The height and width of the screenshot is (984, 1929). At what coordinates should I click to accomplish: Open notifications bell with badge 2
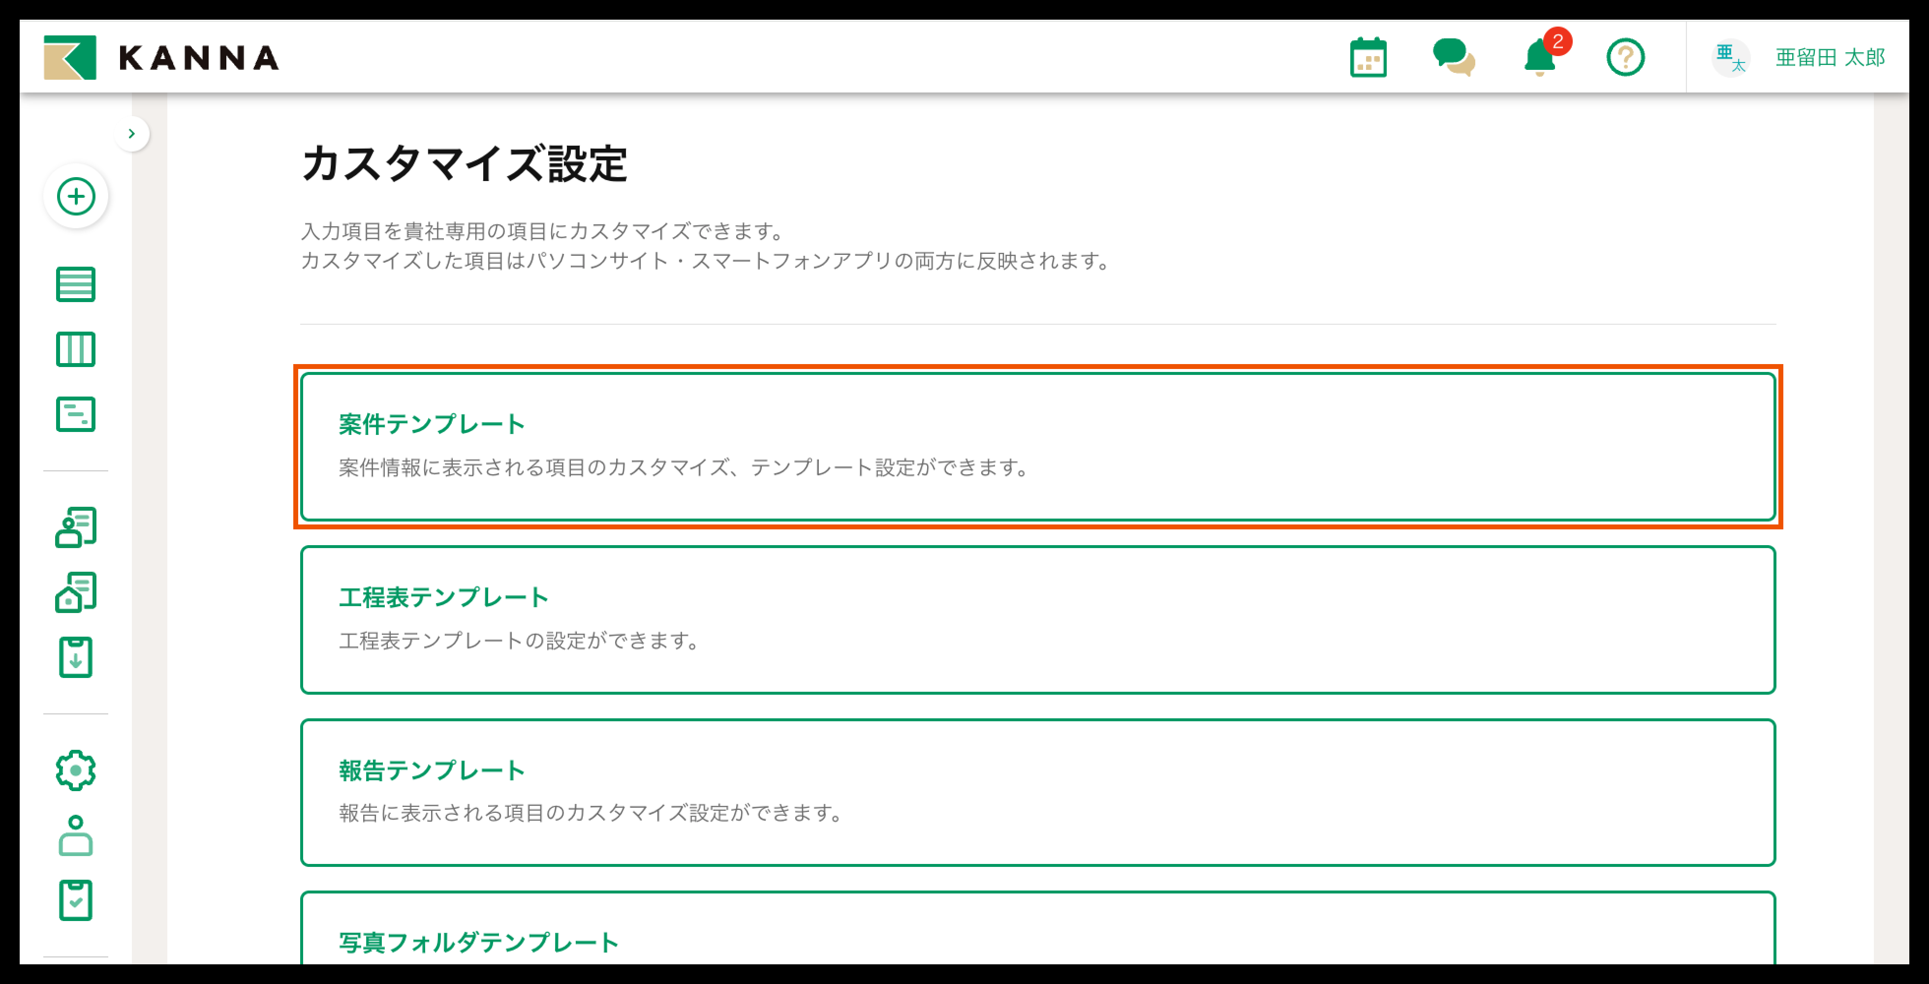tap(1540, 58)
